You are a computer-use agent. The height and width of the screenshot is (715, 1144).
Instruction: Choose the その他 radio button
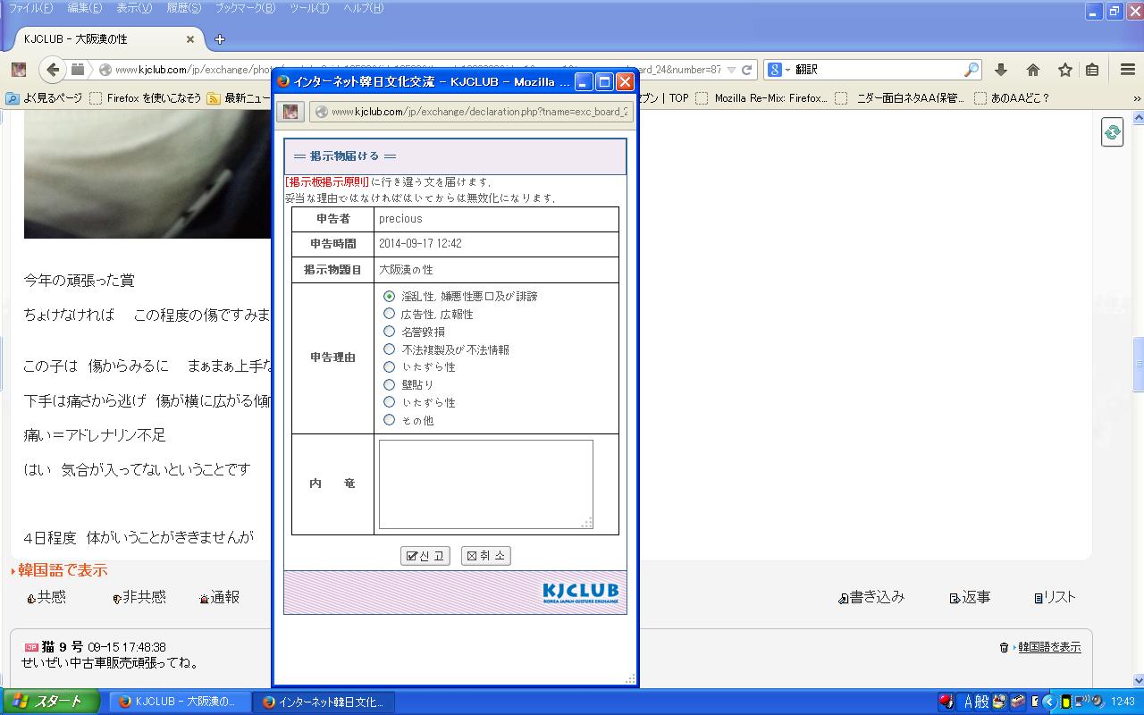click(389, 420)
